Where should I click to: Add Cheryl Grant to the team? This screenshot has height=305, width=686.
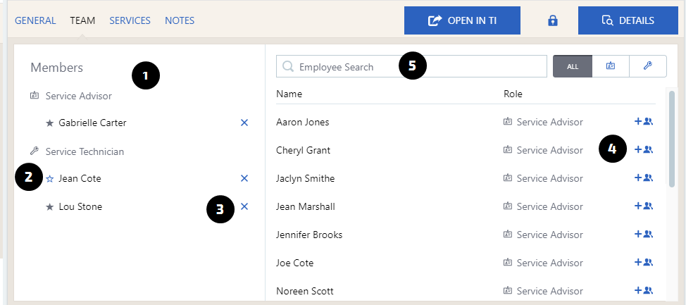[x=644, y=150]
